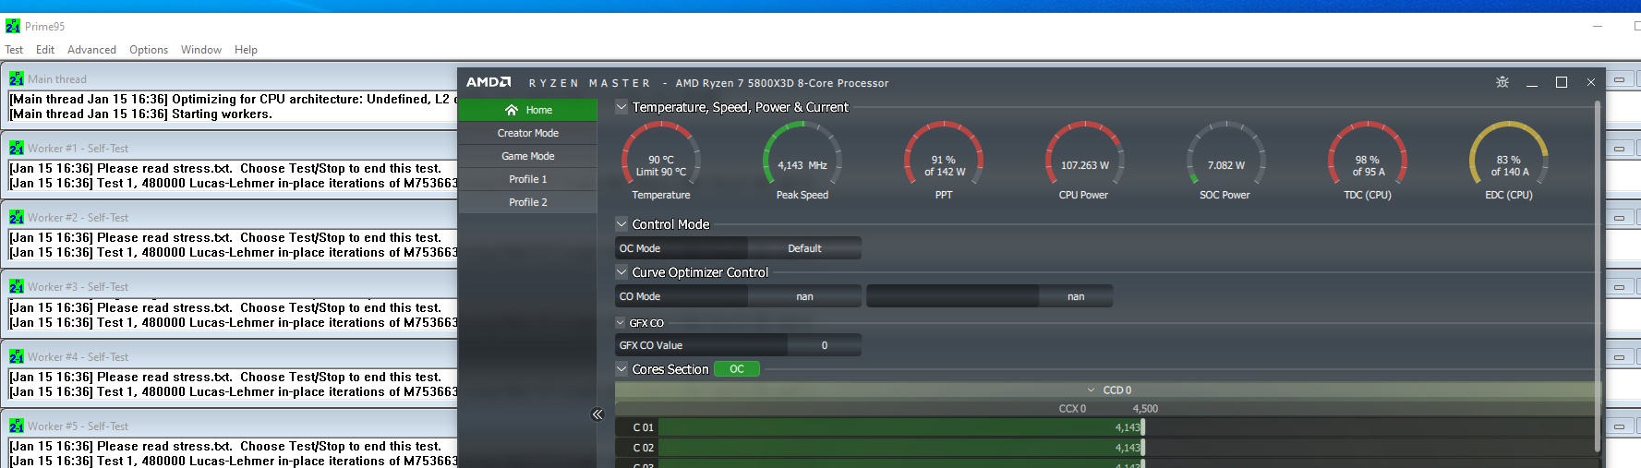Open the Help menu in Prime95
This screenshot has height=468, width=1641.
pyautogui.click(x=246, y=50)
